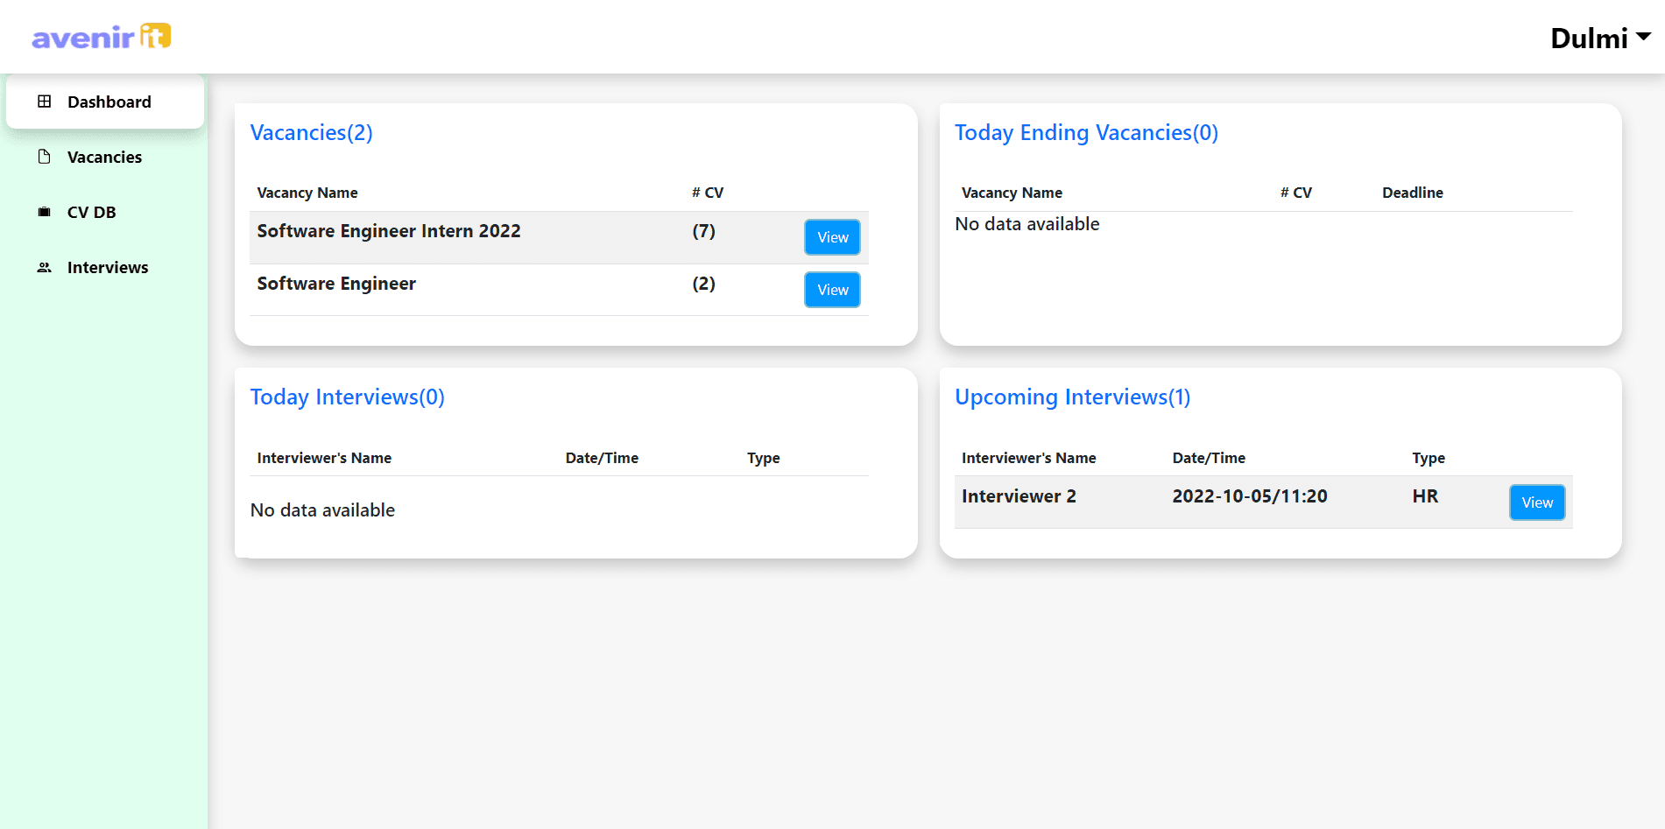Click the Today Ending Vacancies heading
Viewport: 1665px width, 829px height.
point(1086,132)
